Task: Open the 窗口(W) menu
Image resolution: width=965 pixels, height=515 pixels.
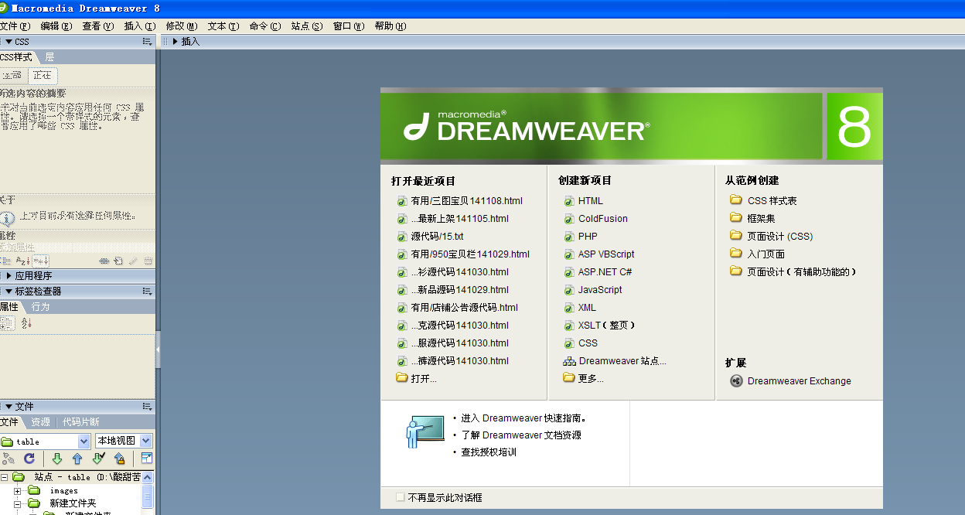Action: 349,26
